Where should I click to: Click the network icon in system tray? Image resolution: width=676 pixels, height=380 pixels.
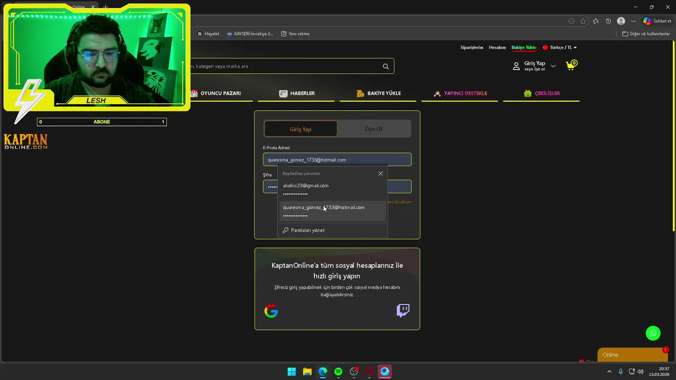[632, 372]
